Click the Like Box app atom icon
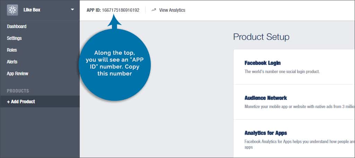This screenshot has height=158, width=355. (x=12, y=10)
